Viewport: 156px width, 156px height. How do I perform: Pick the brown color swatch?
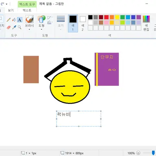click(x=101, y=22)
